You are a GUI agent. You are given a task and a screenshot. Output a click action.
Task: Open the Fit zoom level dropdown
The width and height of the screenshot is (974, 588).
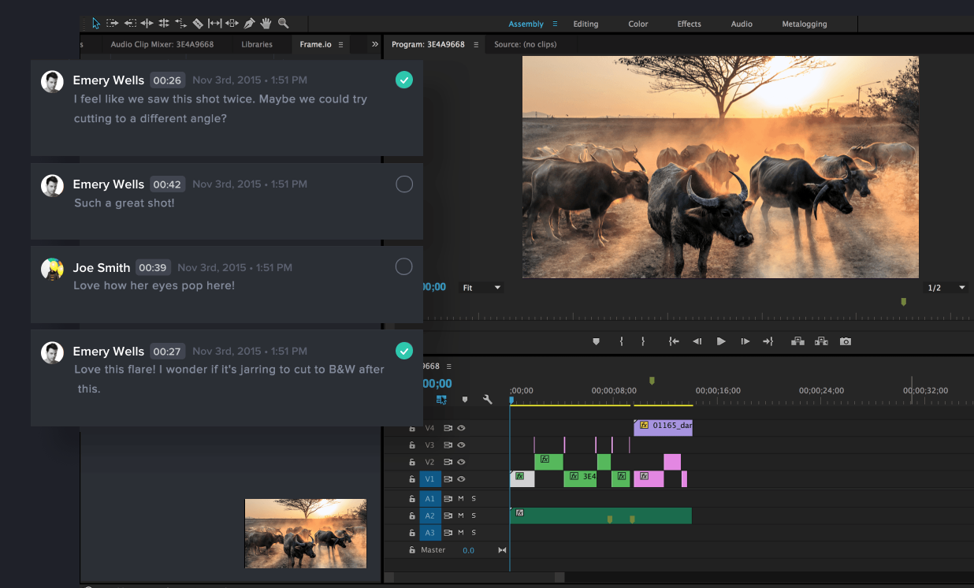pos(480,287)
